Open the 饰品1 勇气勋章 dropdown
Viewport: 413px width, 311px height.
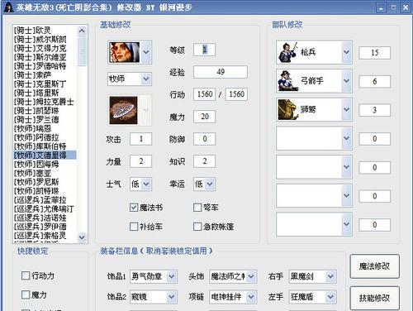(171, 276)
